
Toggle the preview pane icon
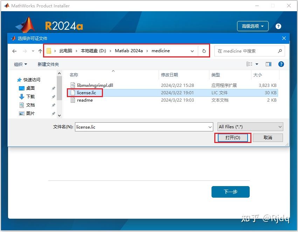(269, 64)
